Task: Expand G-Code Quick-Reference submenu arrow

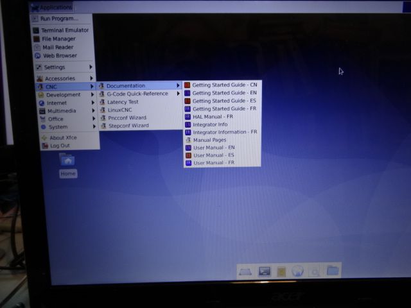Action: pyautogui.click(x=179, y=94)
